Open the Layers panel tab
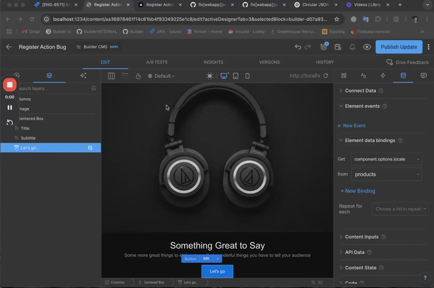This screenshot has width=434, height=288. click(49, 76)
